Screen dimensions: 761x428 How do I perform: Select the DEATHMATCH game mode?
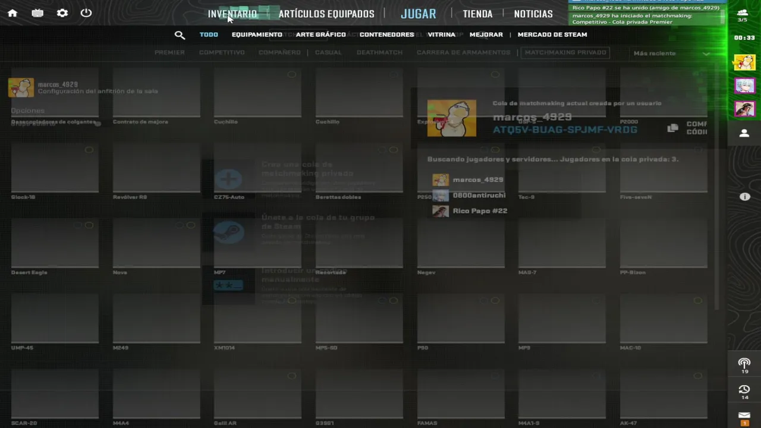(379, 52)
